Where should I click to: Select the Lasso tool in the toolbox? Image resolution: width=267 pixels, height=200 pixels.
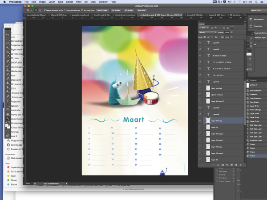[7, 43]
